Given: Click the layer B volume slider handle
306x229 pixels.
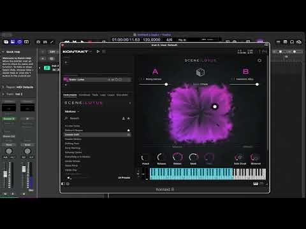Looking at the screenshot, I should click(257, 85).
